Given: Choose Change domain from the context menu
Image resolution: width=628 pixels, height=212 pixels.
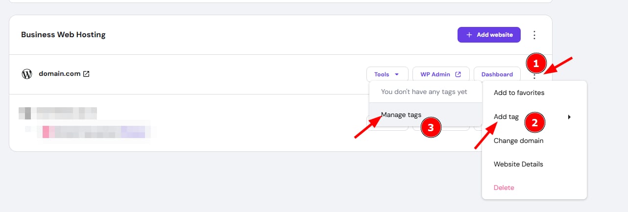Looking at the screenshot, I should [518, 141].
